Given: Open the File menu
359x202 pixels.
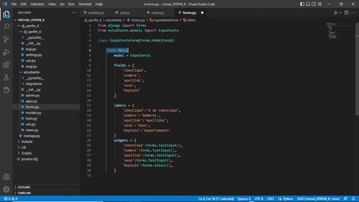Looking at the screenshot, I should click(13, 4).
